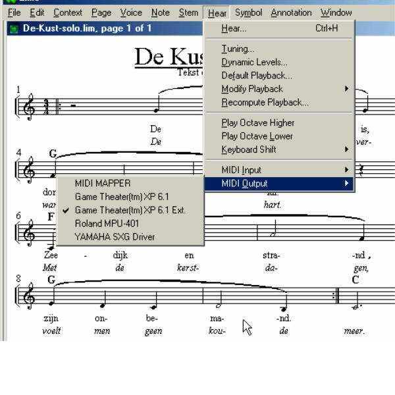
Task: Select Recompute Playback...
Action: [x=279, y=102]
